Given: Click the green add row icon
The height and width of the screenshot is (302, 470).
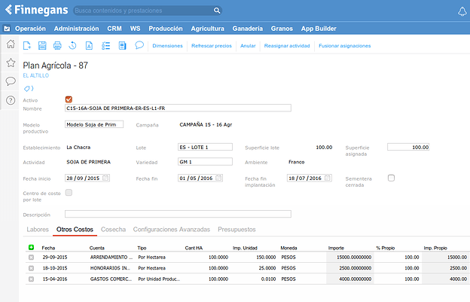Looking at the screenshot, I should (31, 247).
